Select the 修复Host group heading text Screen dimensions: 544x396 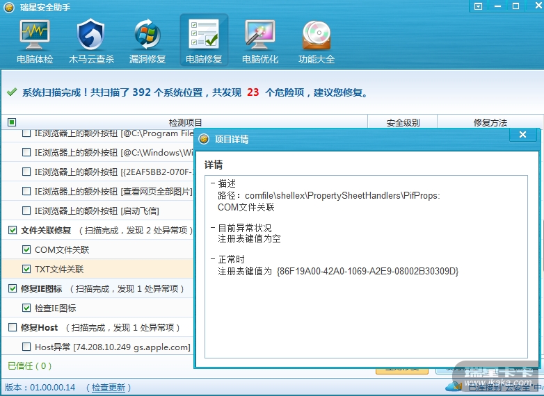(x=39, y=327)
